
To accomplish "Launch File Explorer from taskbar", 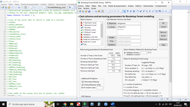I will [72, 104].
